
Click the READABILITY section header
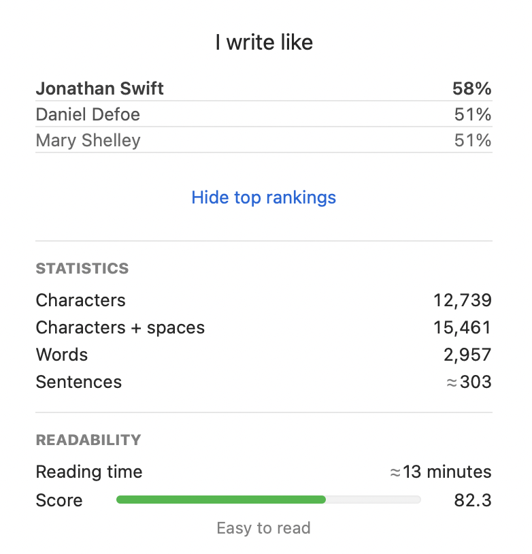click(x=88, y=440)
